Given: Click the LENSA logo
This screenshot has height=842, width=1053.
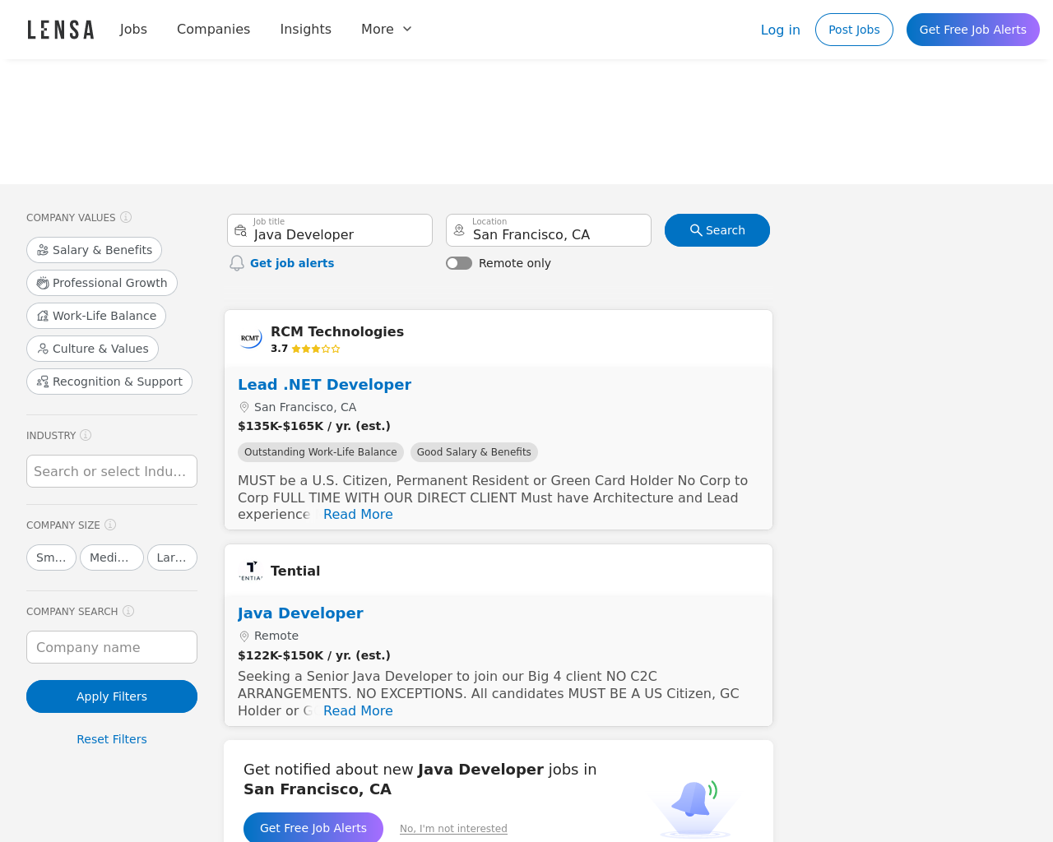Looking at the screenshot, I should [61, 30].
